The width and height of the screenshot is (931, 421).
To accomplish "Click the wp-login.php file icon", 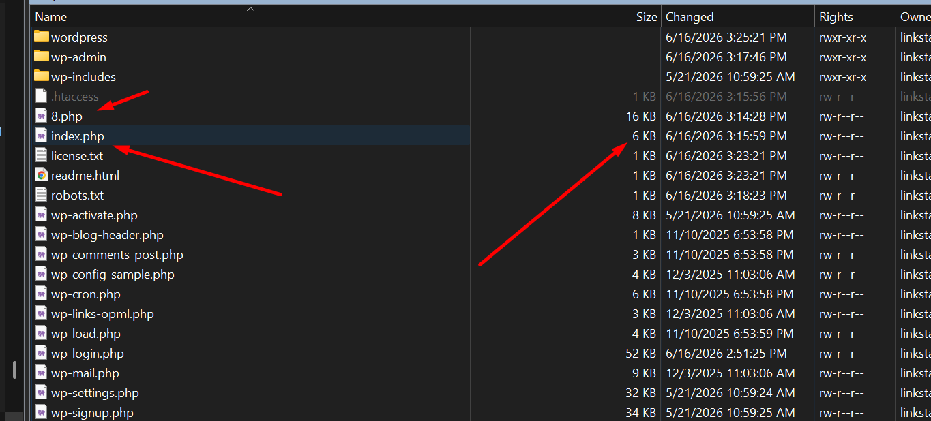I will click(x=42, y=353).
